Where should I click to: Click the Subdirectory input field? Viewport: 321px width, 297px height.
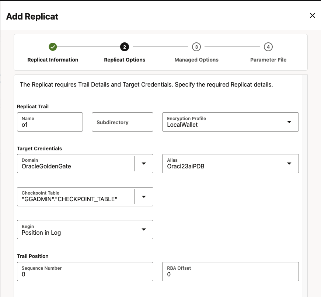pos(122,122)
